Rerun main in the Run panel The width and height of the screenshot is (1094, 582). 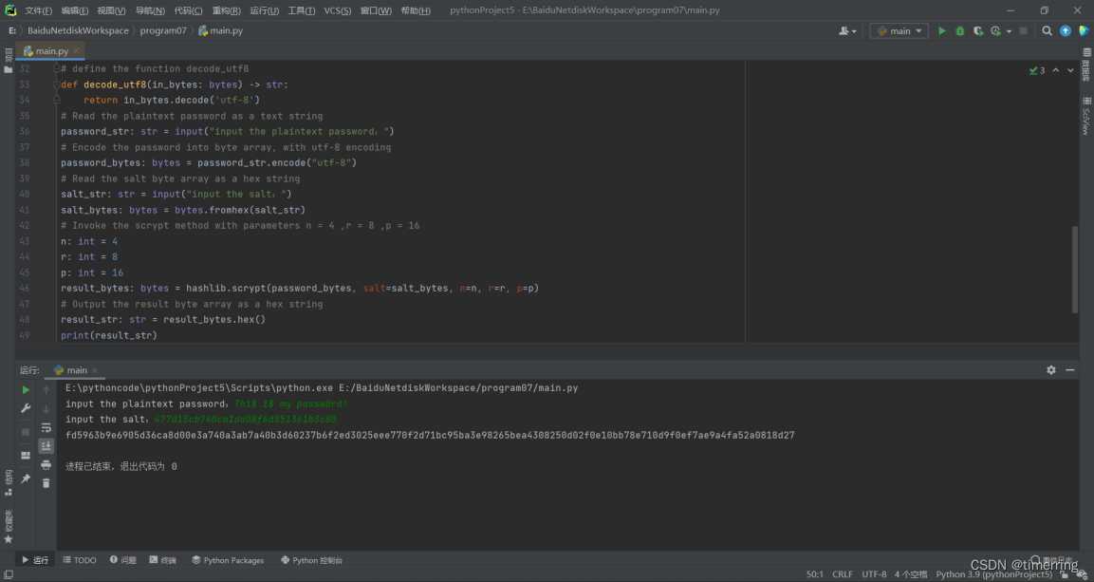pyautogui.click(x=26, y=390)
